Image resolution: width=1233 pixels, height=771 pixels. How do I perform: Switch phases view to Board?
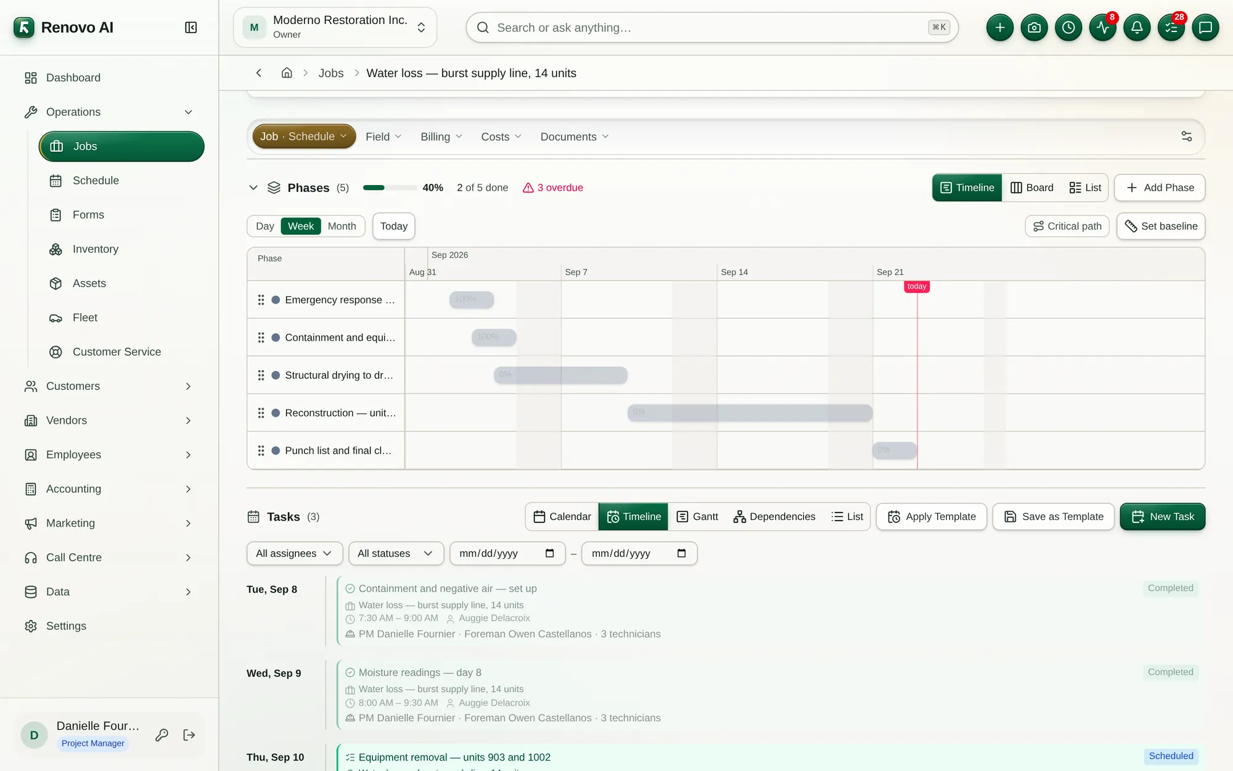click(1032, 188)
